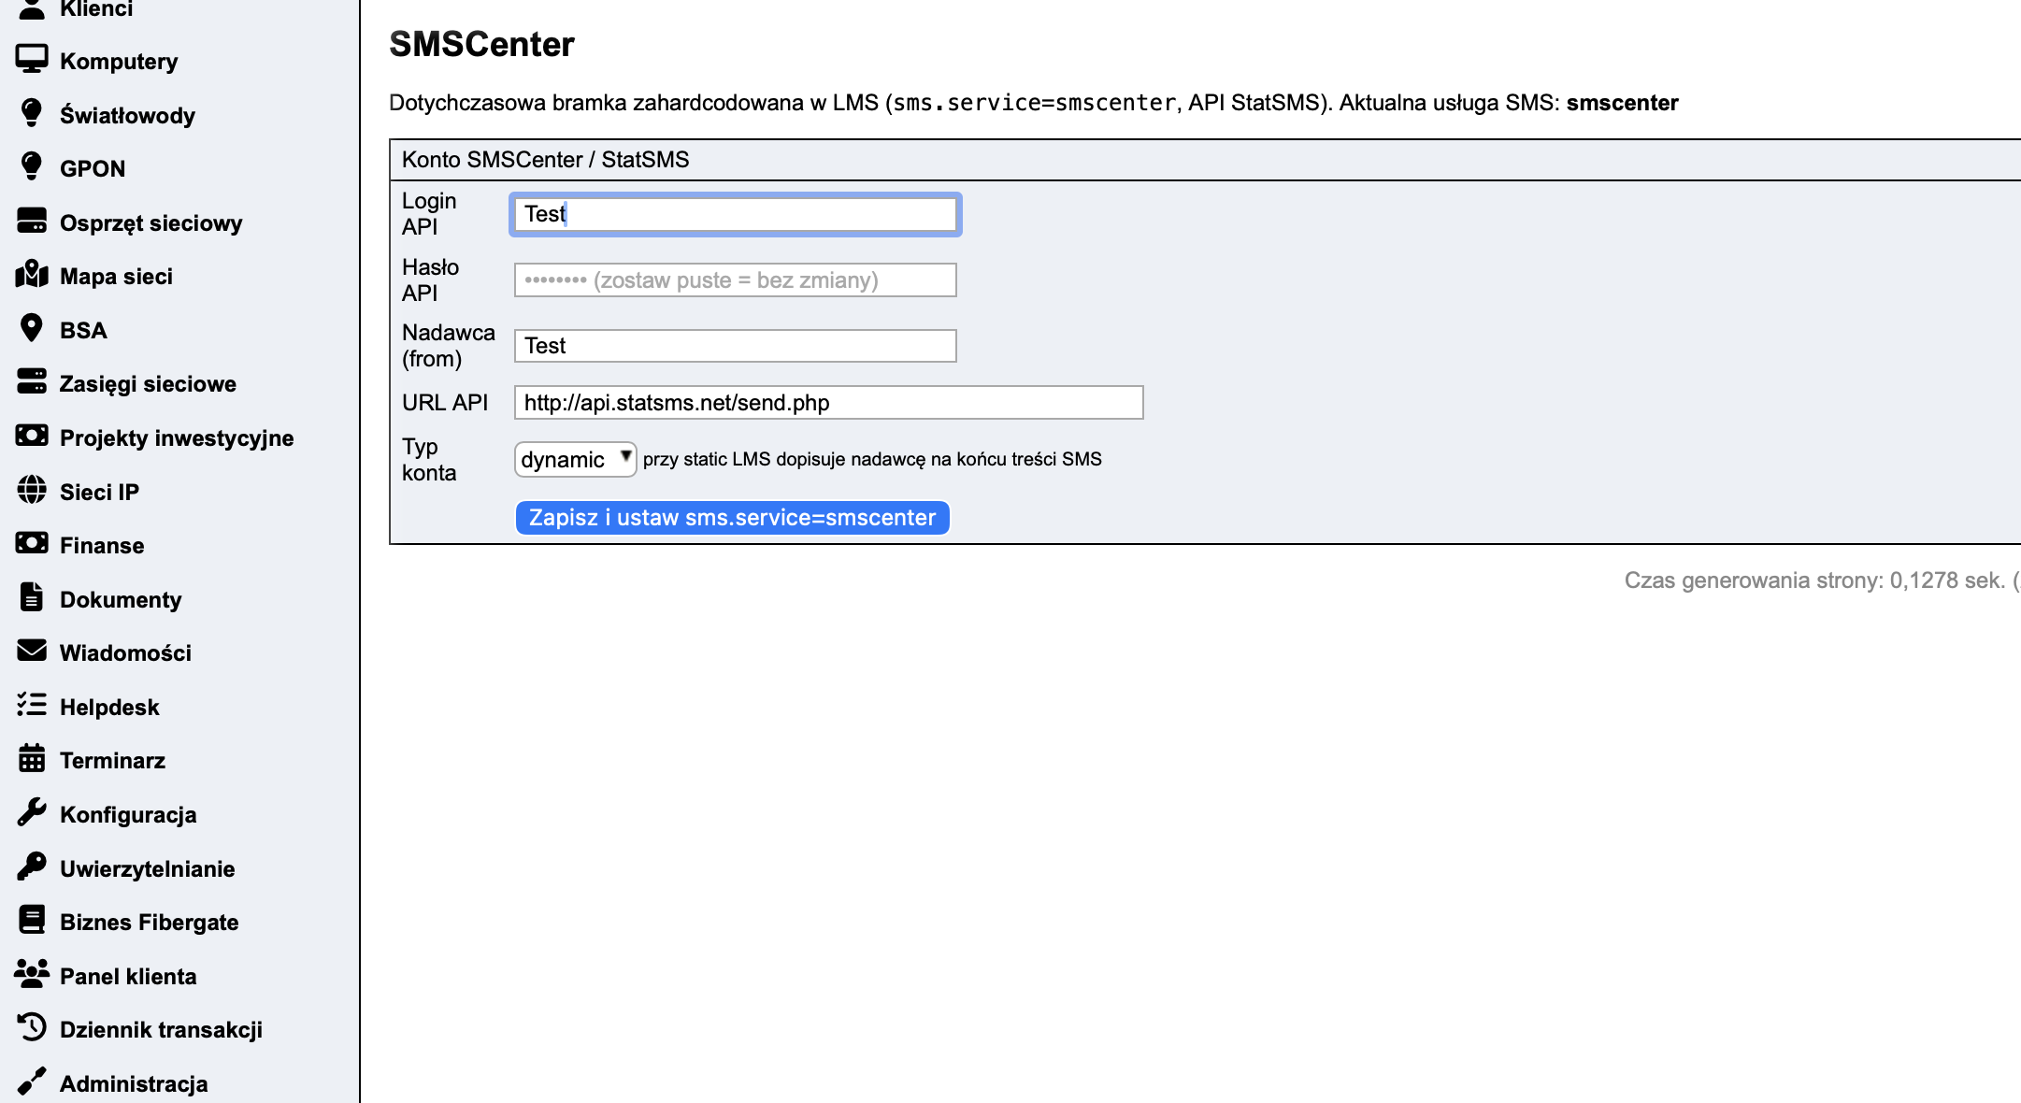Open Projekty inwestycyjne label

click(177, 437)
